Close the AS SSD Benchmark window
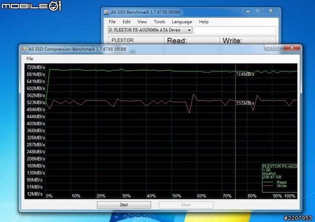 click(271, 11)
